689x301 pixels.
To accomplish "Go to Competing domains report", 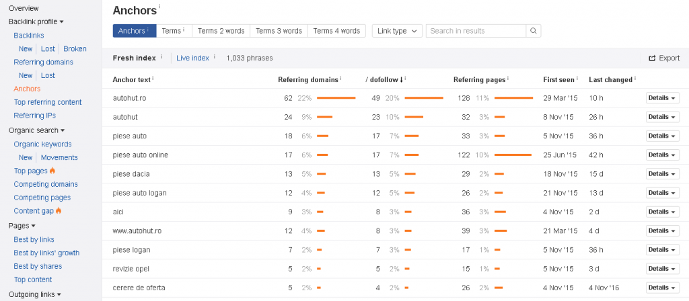I will coord(46,184).
